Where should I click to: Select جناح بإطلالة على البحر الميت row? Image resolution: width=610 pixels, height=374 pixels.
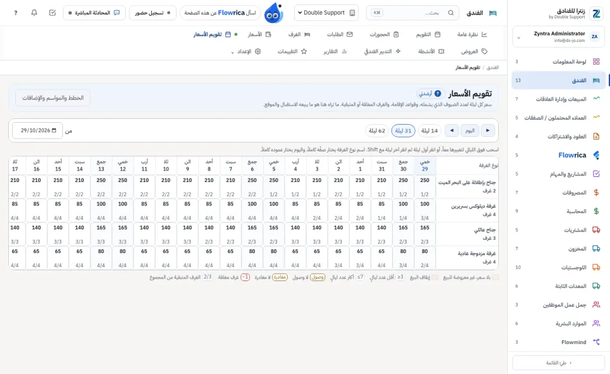click(467, 186)
